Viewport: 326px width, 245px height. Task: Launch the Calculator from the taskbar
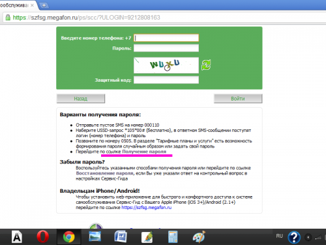(x=173, y=237)
